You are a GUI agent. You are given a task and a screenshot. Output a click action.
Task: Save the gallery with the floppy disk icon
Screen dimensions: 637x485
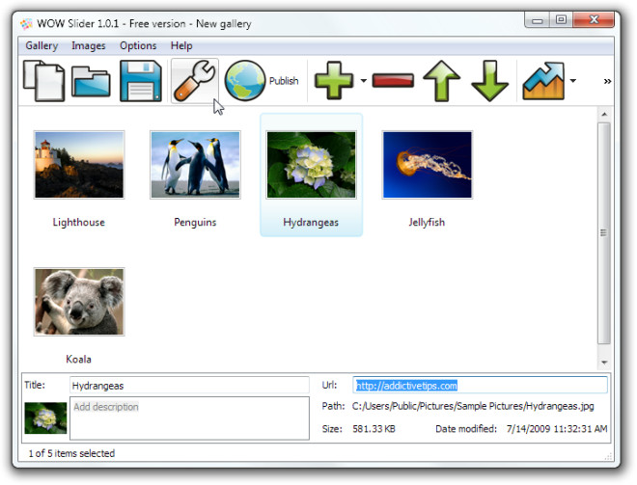click(141, 80)
